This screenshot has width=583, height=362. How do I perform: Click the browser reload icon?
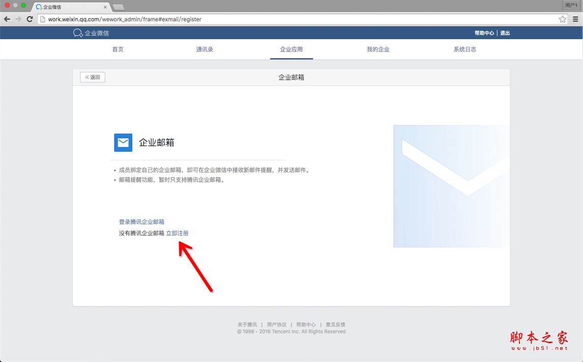click(30, 18)
